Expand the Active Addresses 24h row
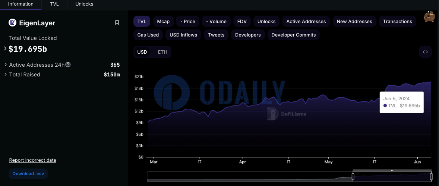The image size is (439, 186). [6, 65]
